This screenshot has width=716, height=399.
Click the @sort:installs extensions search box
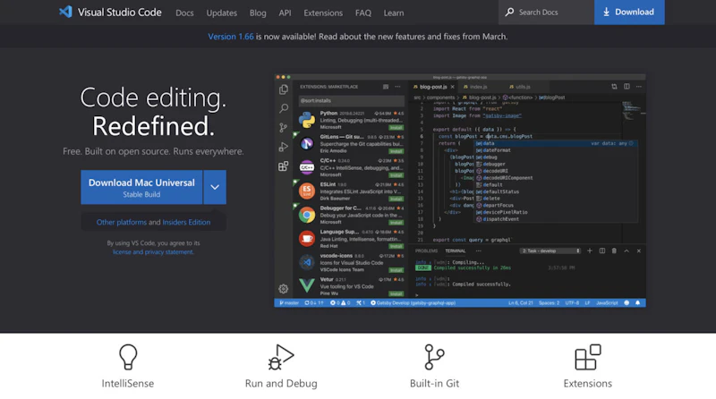(x=351, y=100)
